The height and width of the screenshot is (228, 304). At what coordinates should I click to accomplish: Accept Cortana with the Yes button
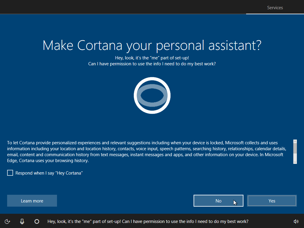coord(272,201)
